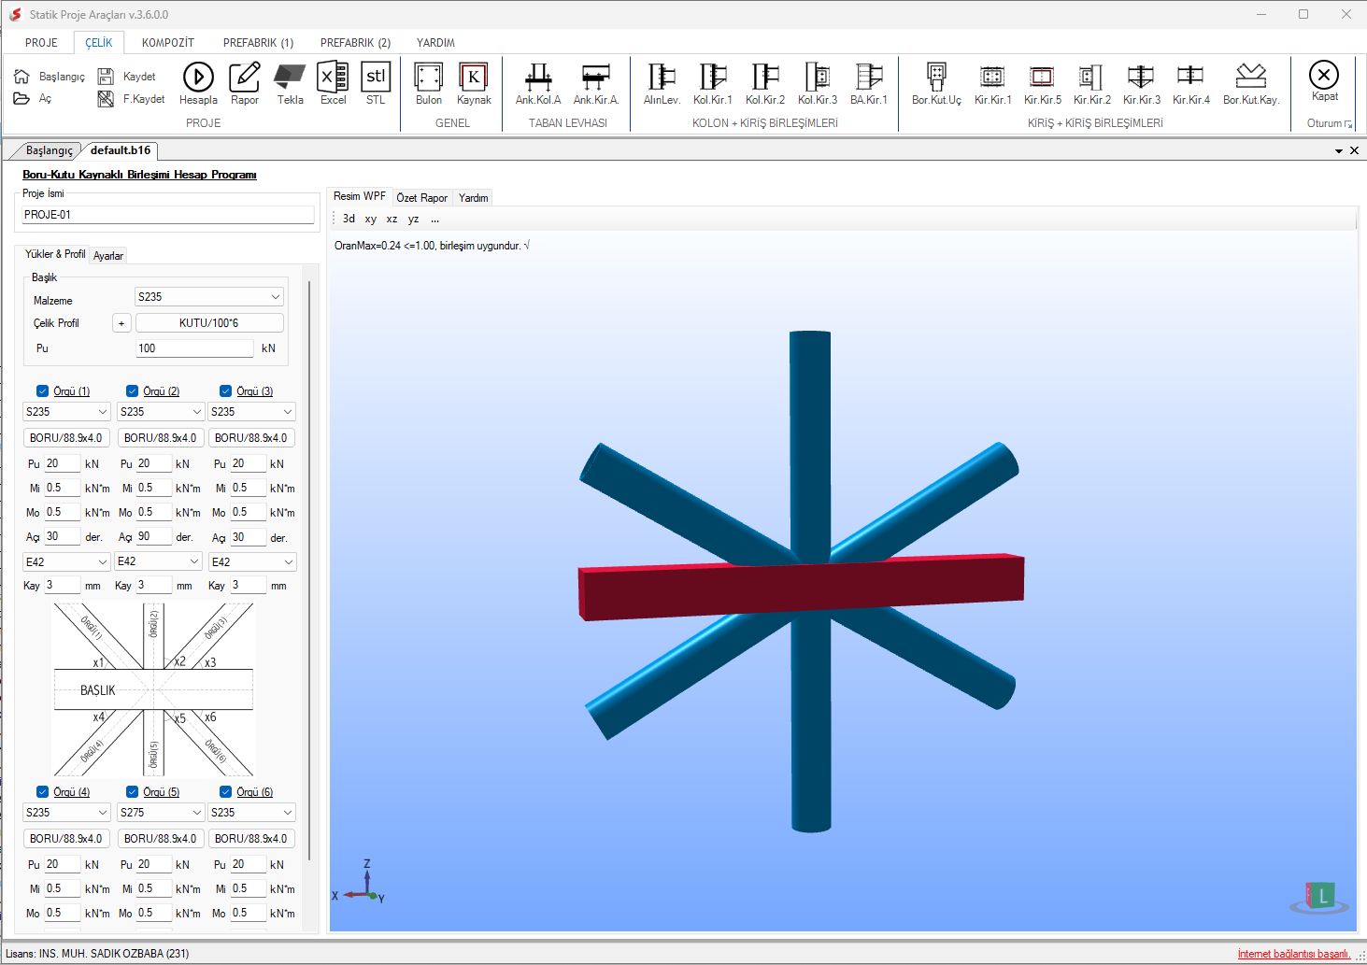Image resolution: width=1367 pixels, height=965 pixels.
Task: Open the Kir.Kir.3 beam-beam connection
Action: point(1141,84)
